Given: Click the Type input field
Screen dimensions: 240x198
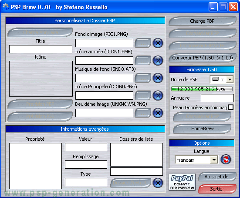Looking at the screenshot, I should pyautogui.click(x=86, y=182).
